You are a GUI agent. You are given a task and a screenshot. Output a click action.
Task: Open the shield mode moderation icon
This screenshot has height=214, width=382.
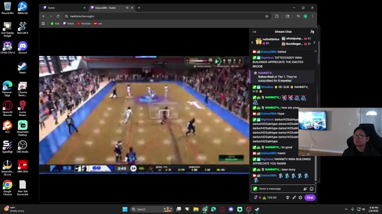(x=288, y=198)
